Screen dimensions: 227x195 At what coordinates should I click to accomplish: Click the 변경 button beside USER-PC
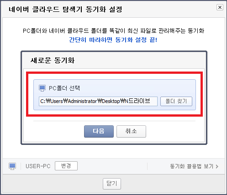[66, 166]
